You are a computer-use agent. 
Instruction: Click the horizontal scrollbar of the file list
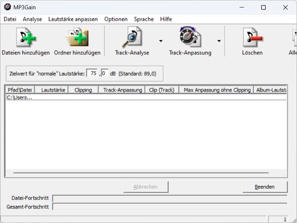141,173
